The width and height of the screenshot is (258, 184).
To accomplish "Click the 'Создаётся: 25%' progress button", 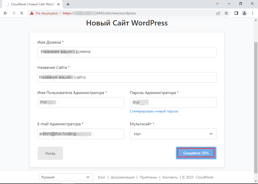I will pyautogui.click(x=196, y=153).
